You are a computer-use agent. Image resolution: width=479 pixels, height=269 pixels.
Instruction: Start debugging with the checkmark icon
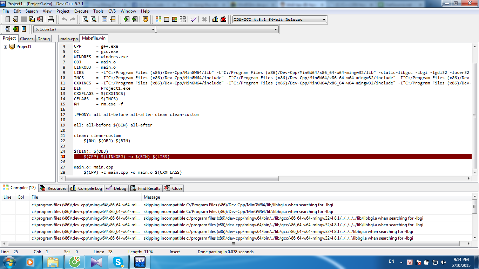(193, 19)
